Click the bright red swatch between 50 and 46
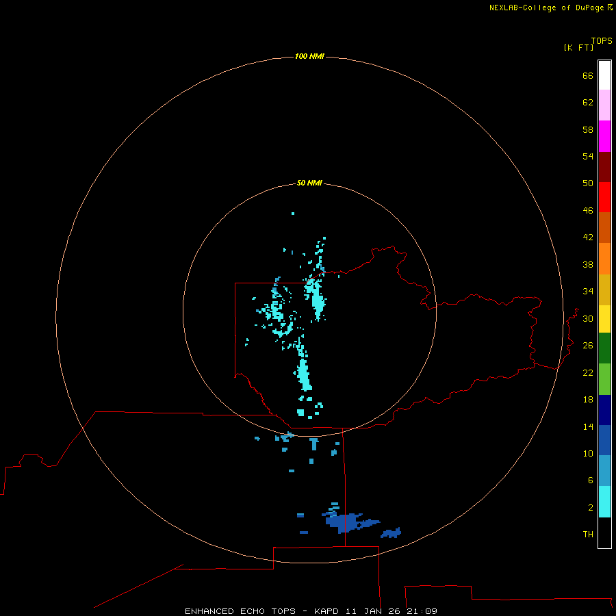The image size is (616, 616). [604, 197]
